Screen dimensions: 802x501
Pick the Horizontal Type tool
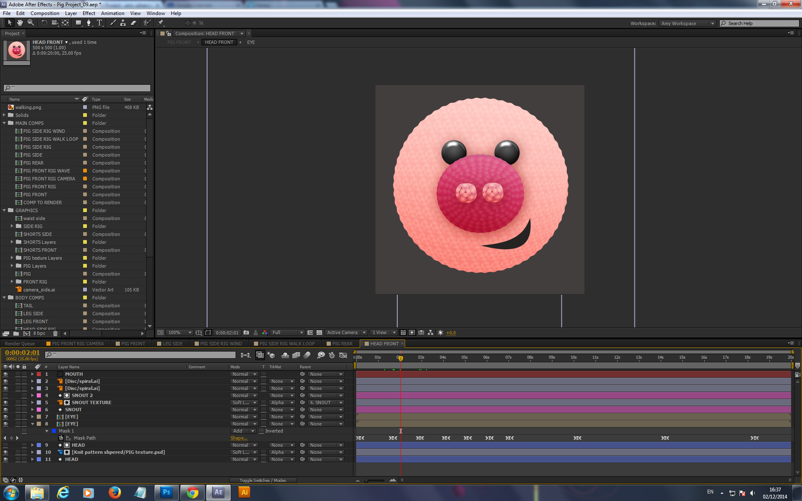[99, 23]
